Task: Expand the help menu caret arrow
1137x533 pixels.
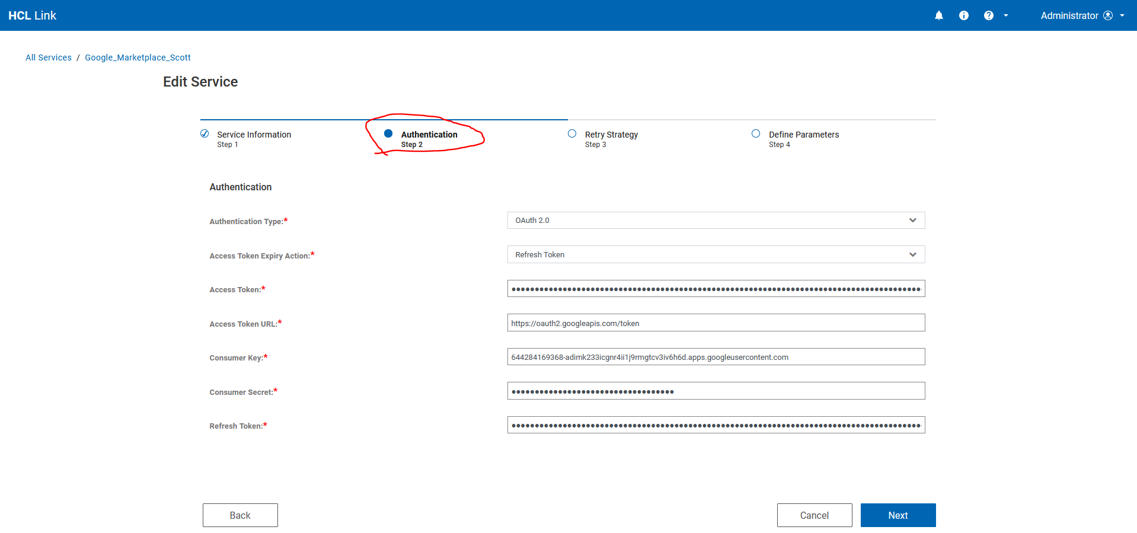Action: click(1006, 15)
